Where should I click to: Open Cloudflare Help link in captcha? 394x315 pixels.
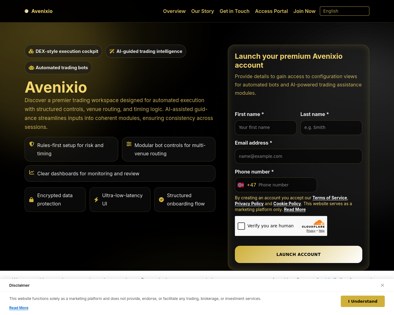[322, 231]
